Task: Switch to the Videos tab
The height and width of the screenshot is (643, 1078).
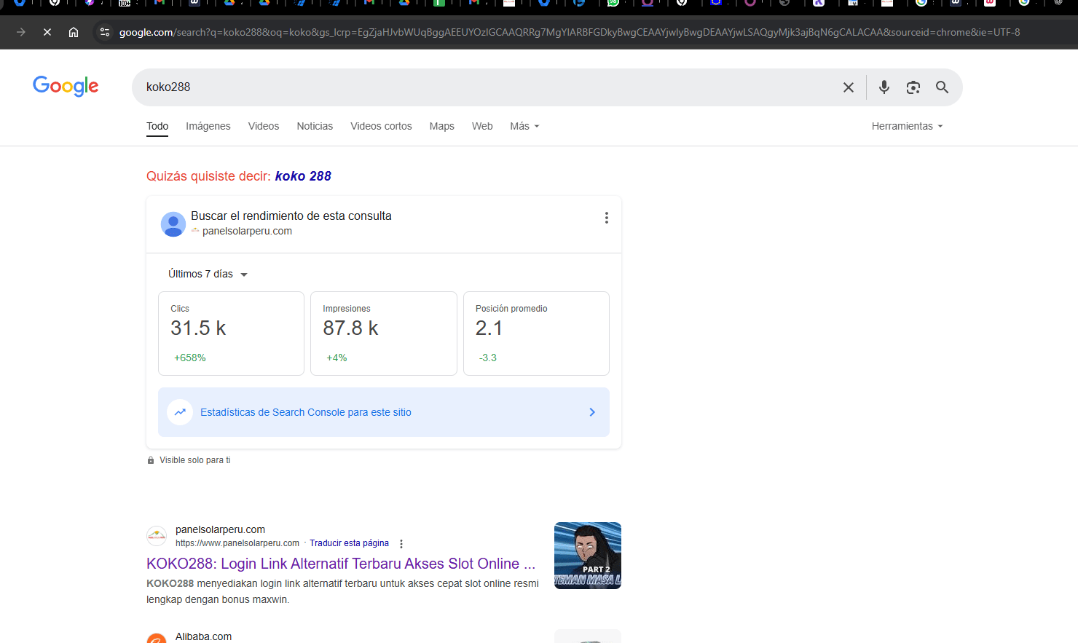Action: 264,127
